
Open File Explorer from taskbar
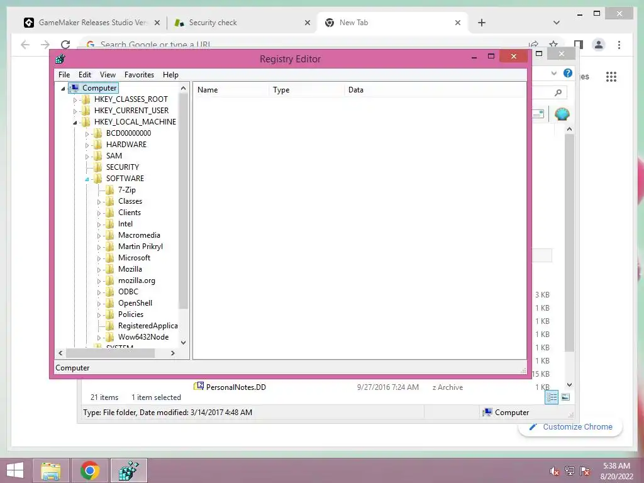(51, 470)
